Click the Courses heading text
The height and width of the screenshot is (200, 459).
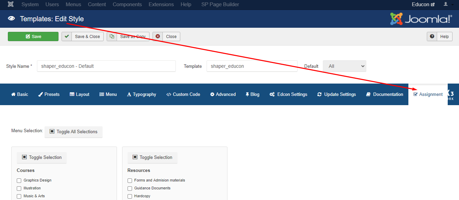pos(26,170)
